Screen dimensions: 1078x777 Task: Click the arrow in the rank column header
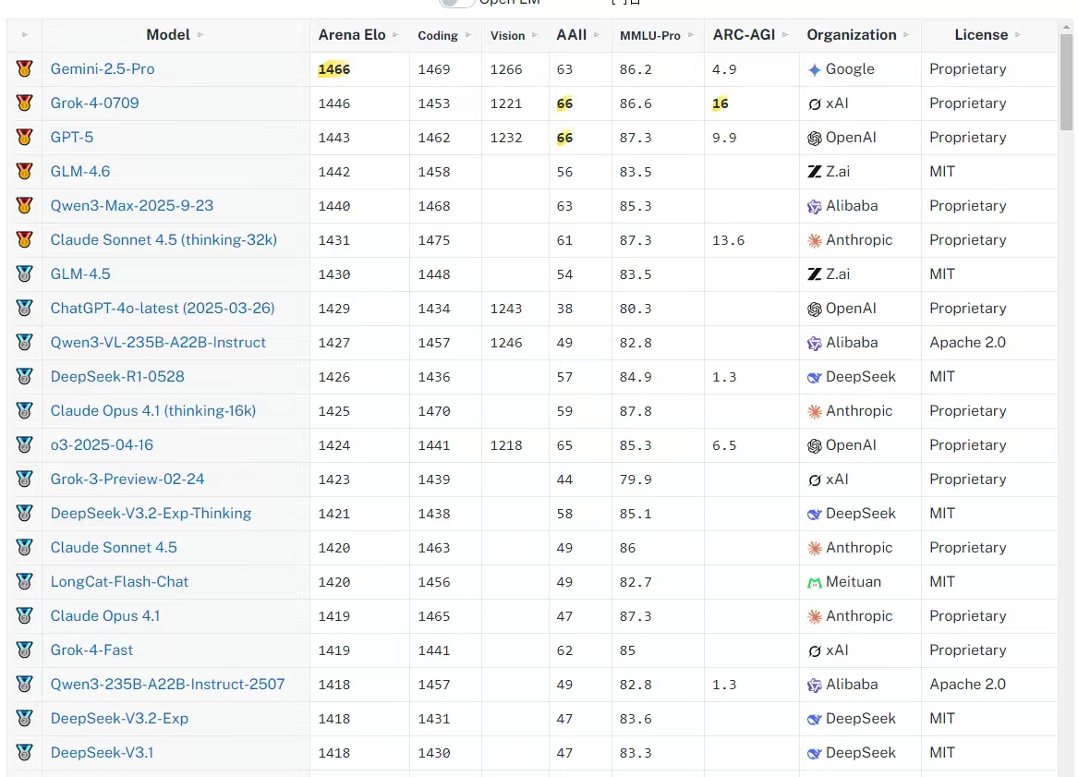pyautogui.click(x=25, y=35)
